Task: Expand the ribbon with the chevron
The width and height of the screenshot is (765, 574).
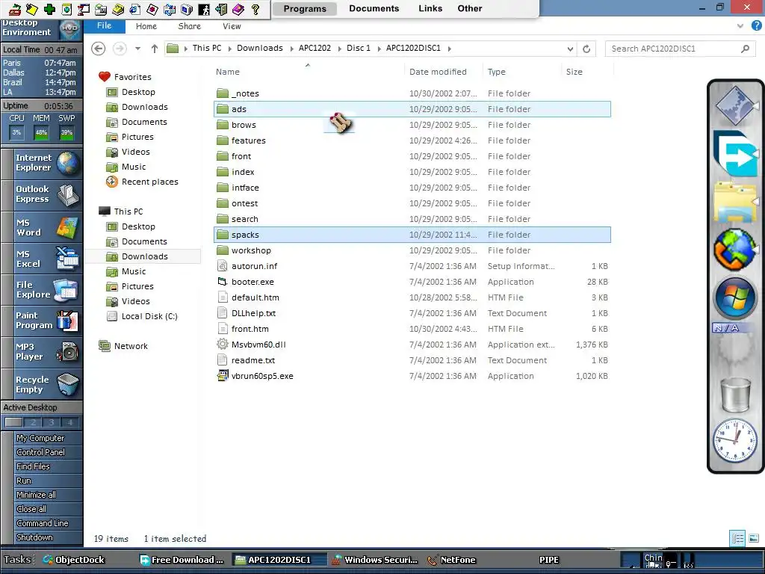Action: pos(740,26)
